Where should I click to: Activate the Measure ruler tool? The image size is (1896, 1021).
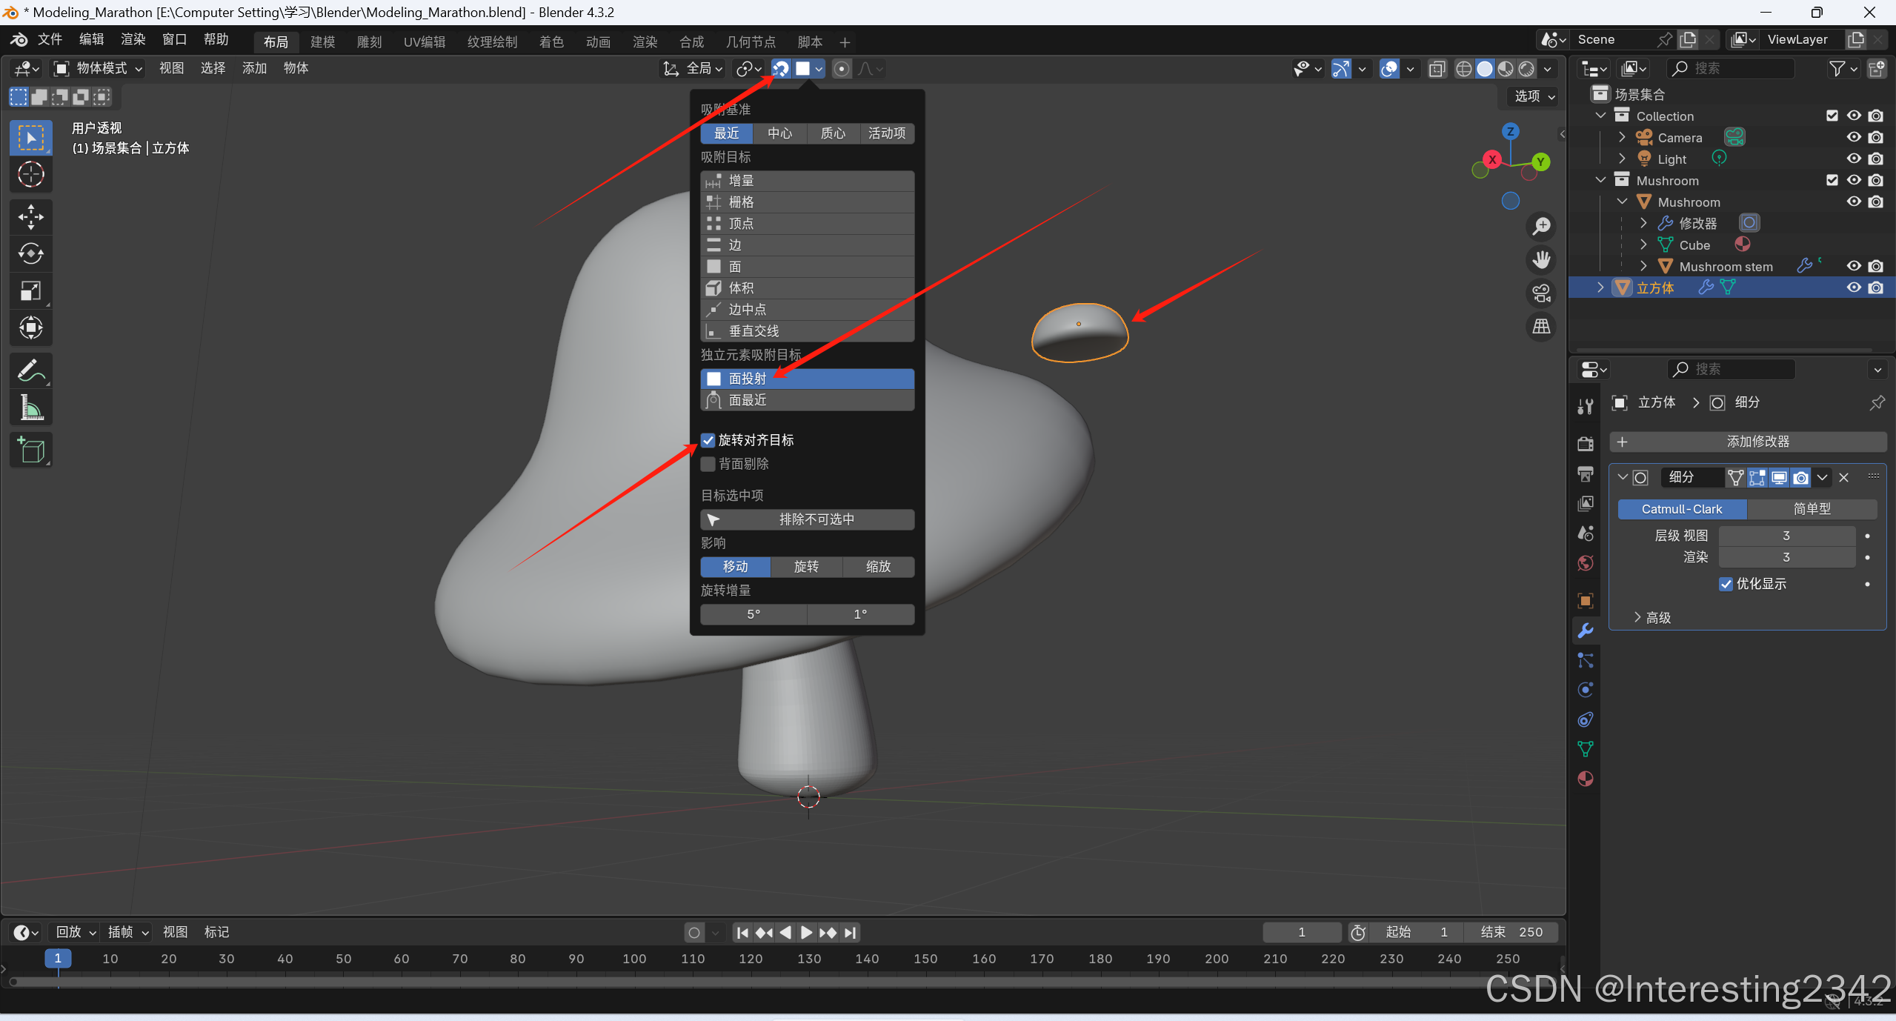pyautogui.click(x=30, y=407)
